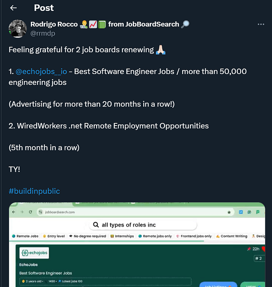The width and height of the screenshot is (272, 287).
Task: Open Rodrigo Rocco's profile avatar
Action: coord(17,29)
